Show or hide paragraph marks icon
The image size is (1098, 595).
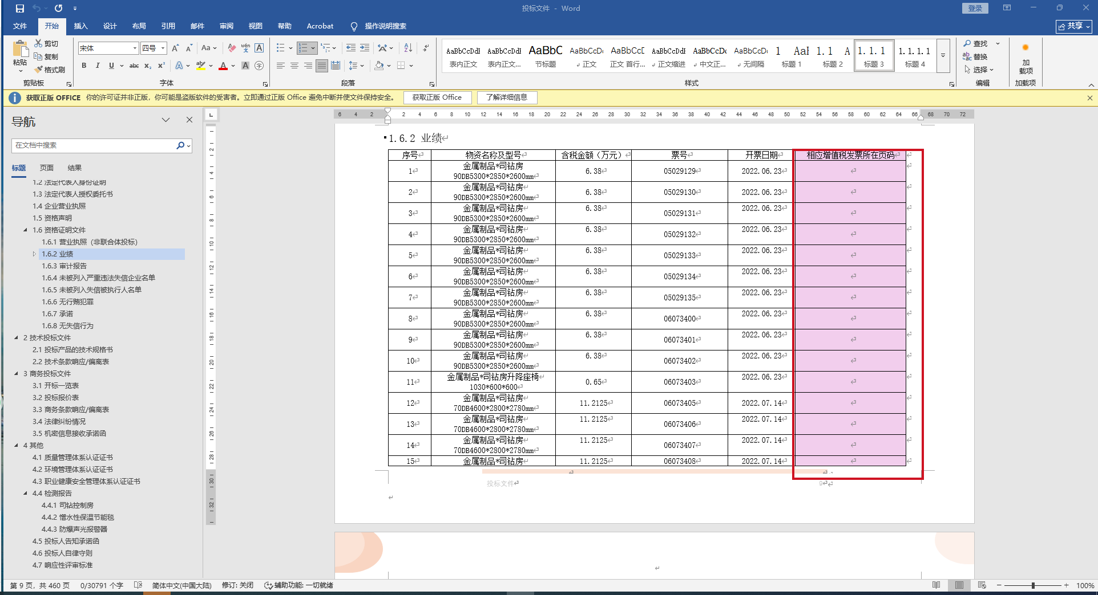426,48
